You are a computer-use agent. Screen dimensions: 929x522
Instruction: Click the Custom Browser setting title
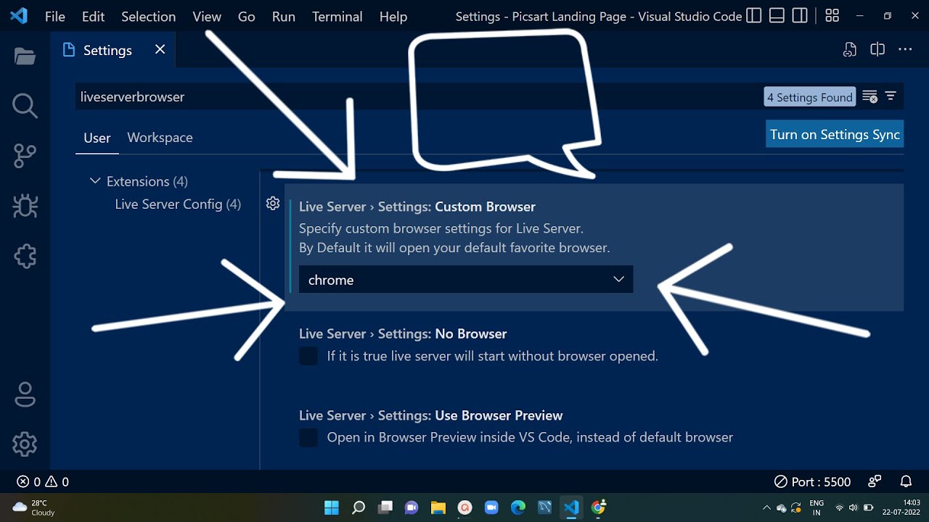(417, 207)
